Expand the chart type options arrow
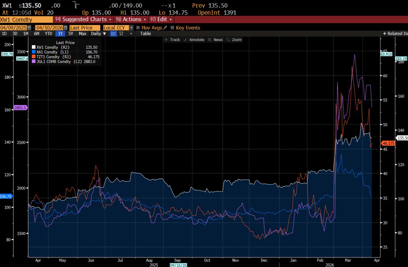Viewport: 408px width, 267px height. pyautogui.click(x=131, y=33)
